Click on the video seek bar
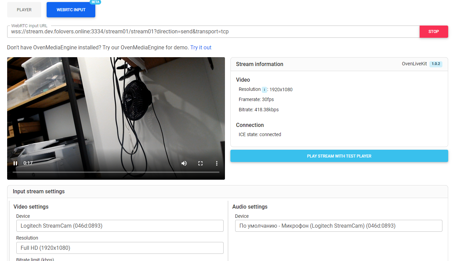This screenshot has height=261, width=455. pyautogui.click(x=116, y=172)
